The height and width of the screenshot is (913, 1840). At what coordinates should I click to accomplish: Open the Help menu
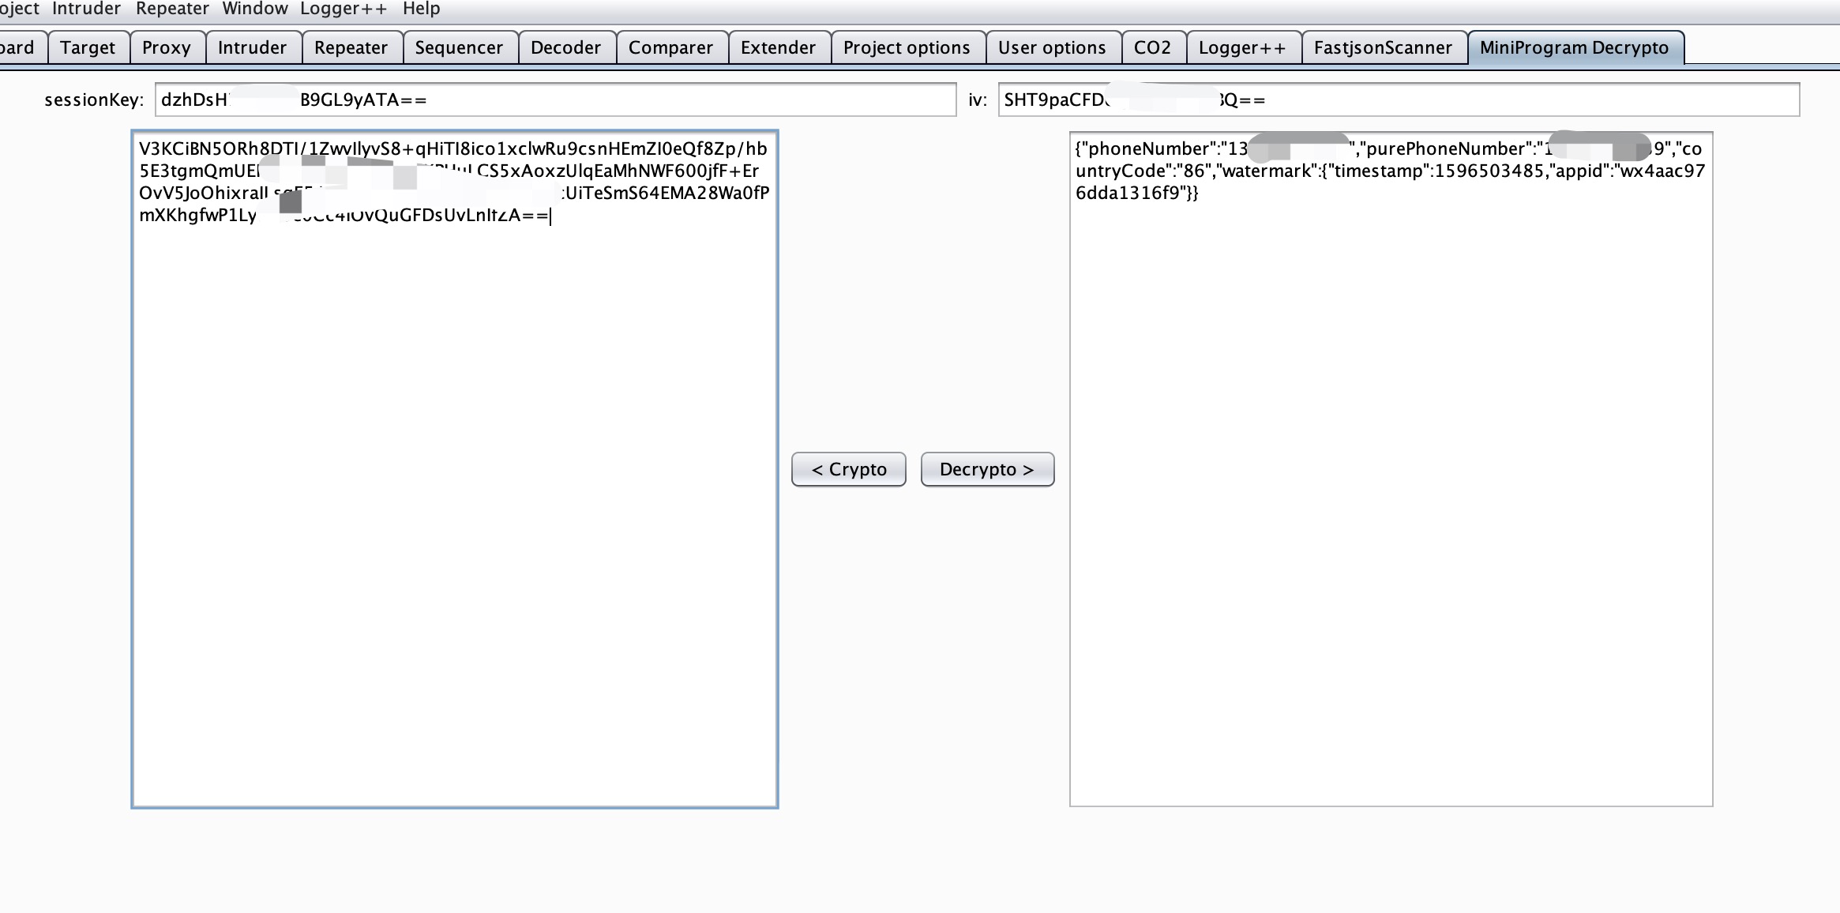point(421,9)
